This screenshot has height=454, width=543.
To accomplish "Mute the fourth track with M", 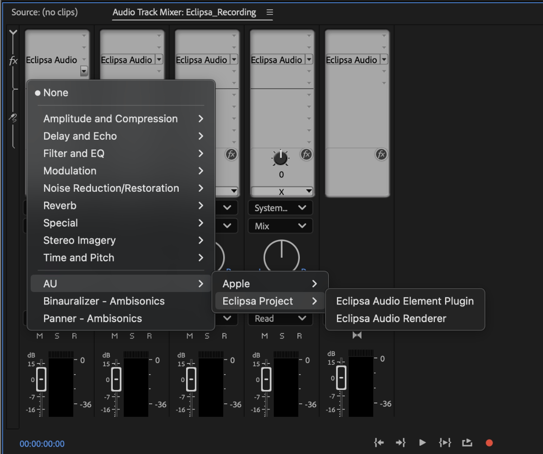I will pyautogui.click(x=265, y=336).
